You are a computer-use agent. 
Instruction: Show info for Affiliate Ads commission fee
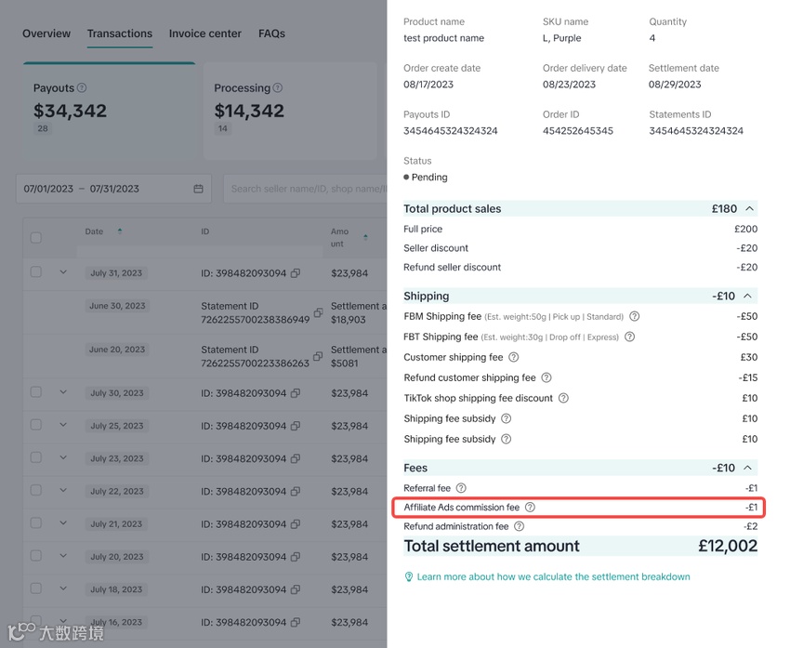click(x=530, y=508)
